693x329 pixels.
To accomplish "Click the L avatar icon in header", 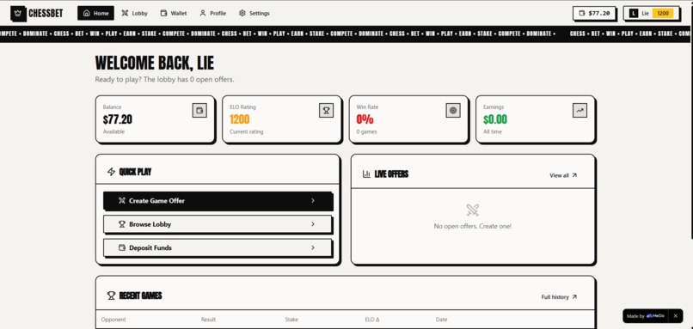I will 634,13.
